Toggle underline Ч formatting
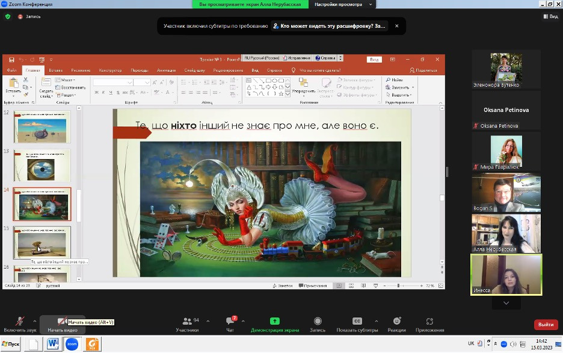The image size is (563, 353). [111, 92]
